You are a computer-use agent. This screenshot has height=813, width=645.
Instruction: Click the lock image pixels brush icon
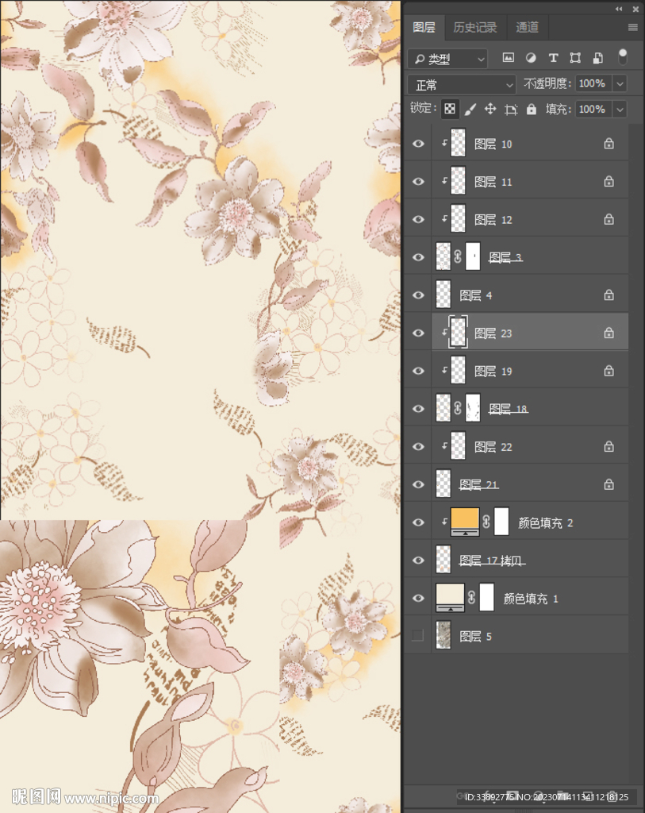(470, 109)
